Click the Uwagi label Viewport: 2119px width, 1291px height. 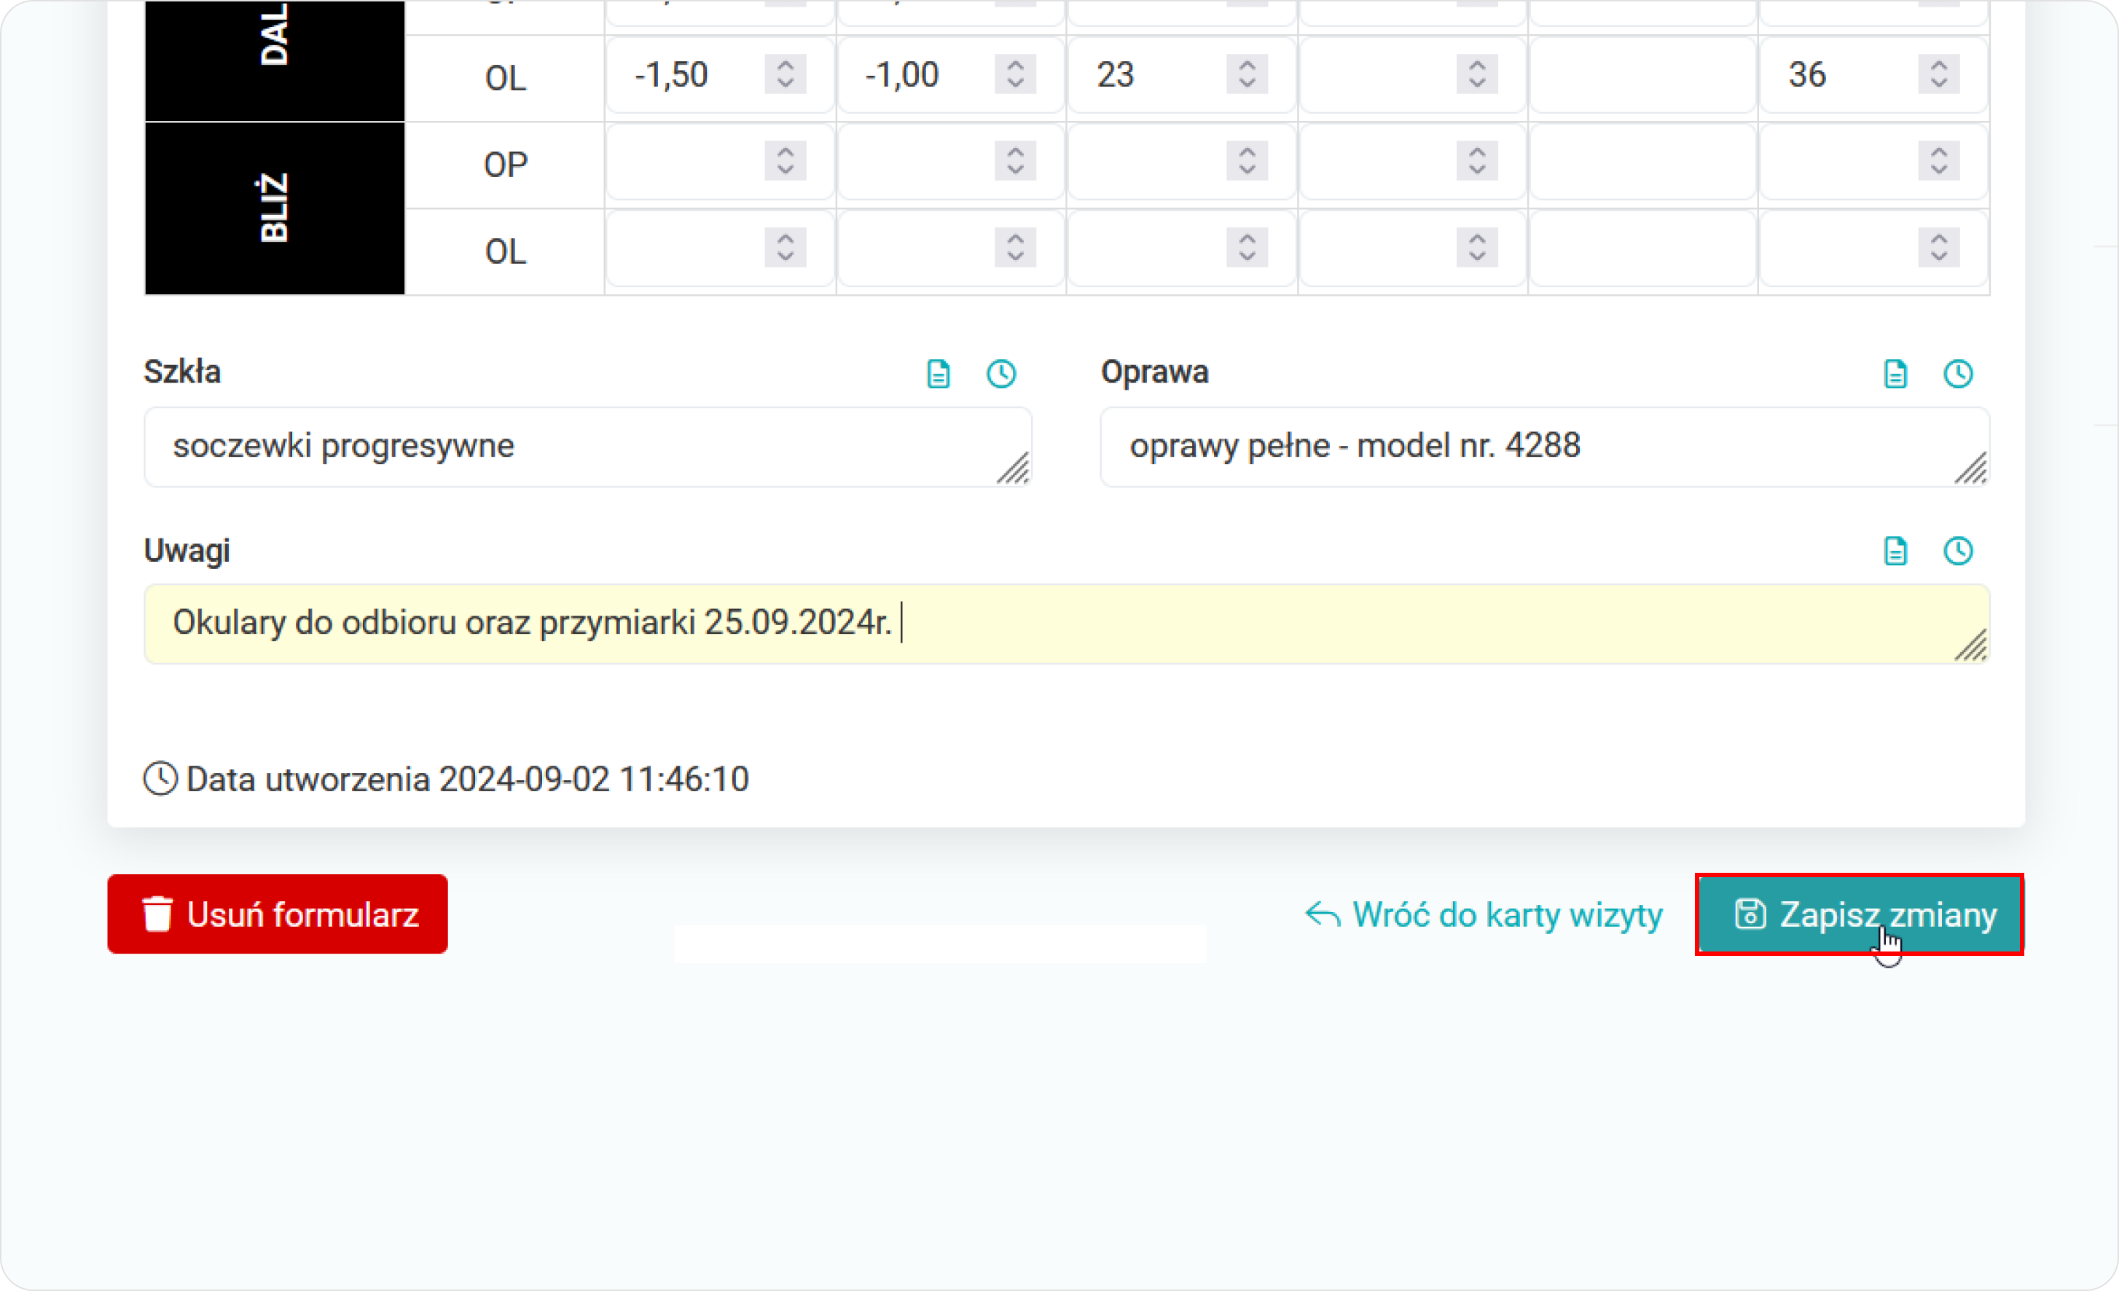(187, 551)
